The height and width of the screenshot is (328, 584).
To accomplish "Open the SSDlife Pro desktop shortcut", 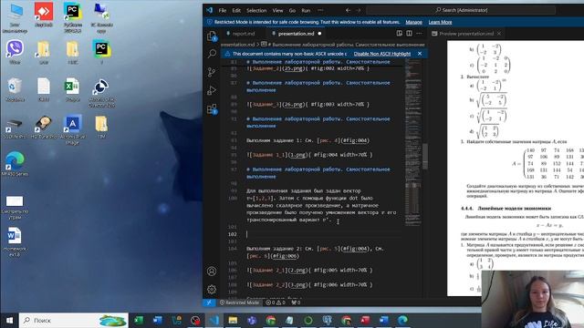I will [15, 128].
